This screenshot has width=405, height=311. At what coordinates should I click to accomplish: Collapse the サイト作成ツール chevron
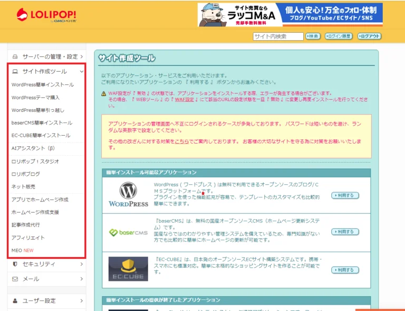click(x=82, y=72)
